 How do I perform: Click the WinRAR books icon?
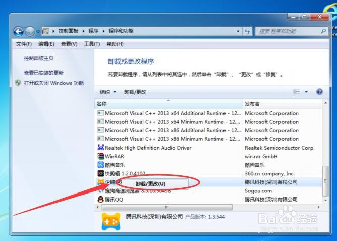pos(100,156)
